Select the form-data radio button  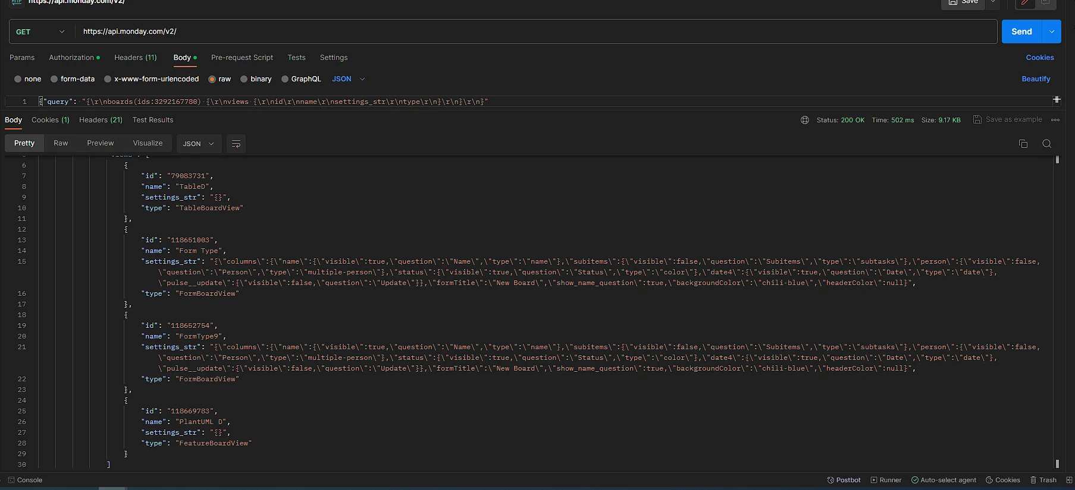(x=54, y=79)
